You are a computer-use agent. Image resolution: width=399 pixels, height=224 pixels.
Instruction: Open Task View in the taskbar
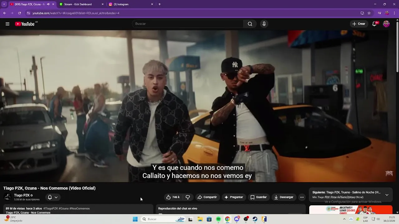click(x=190, y=219)
